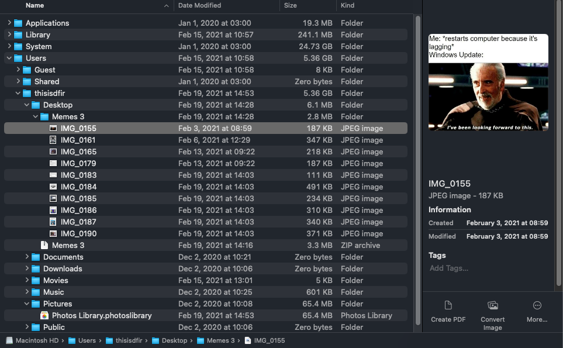The image size is (563, 348).
Task: Click the Create PDF icon in preview pane
Action: 448,306
